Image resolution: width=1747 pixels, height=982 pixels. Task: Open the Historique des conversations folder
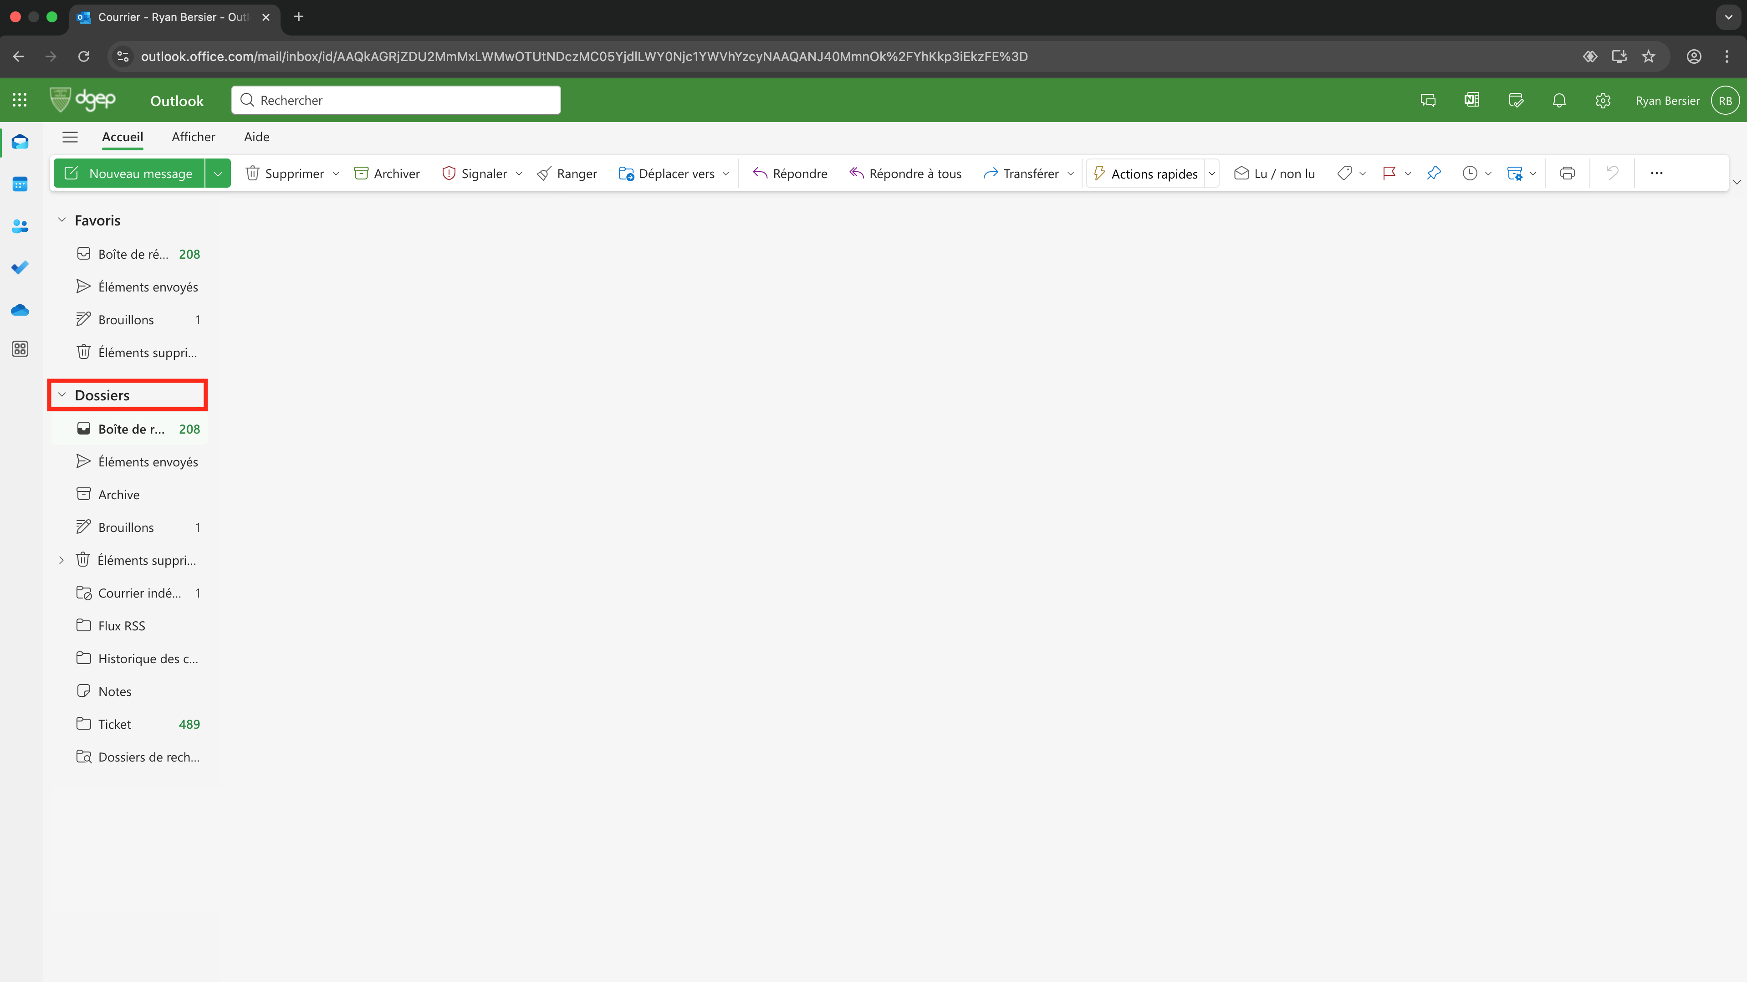point(129,659)
